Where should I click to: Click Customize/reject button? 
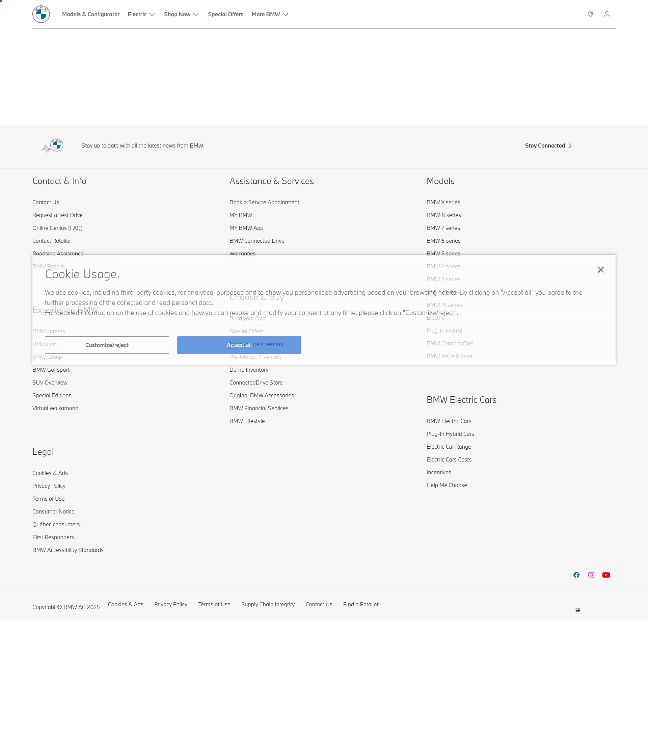click(107, 345)
